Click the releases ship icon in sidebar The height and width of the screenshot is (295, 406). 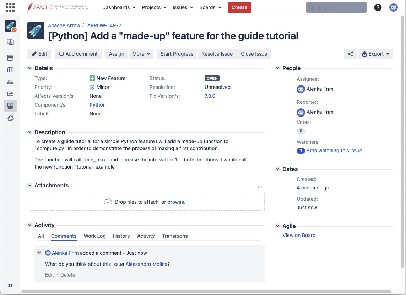coord(10,82)
